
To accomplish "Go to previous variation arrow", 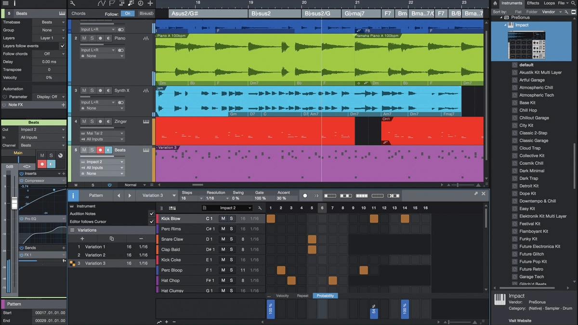I will pos(119,195).
